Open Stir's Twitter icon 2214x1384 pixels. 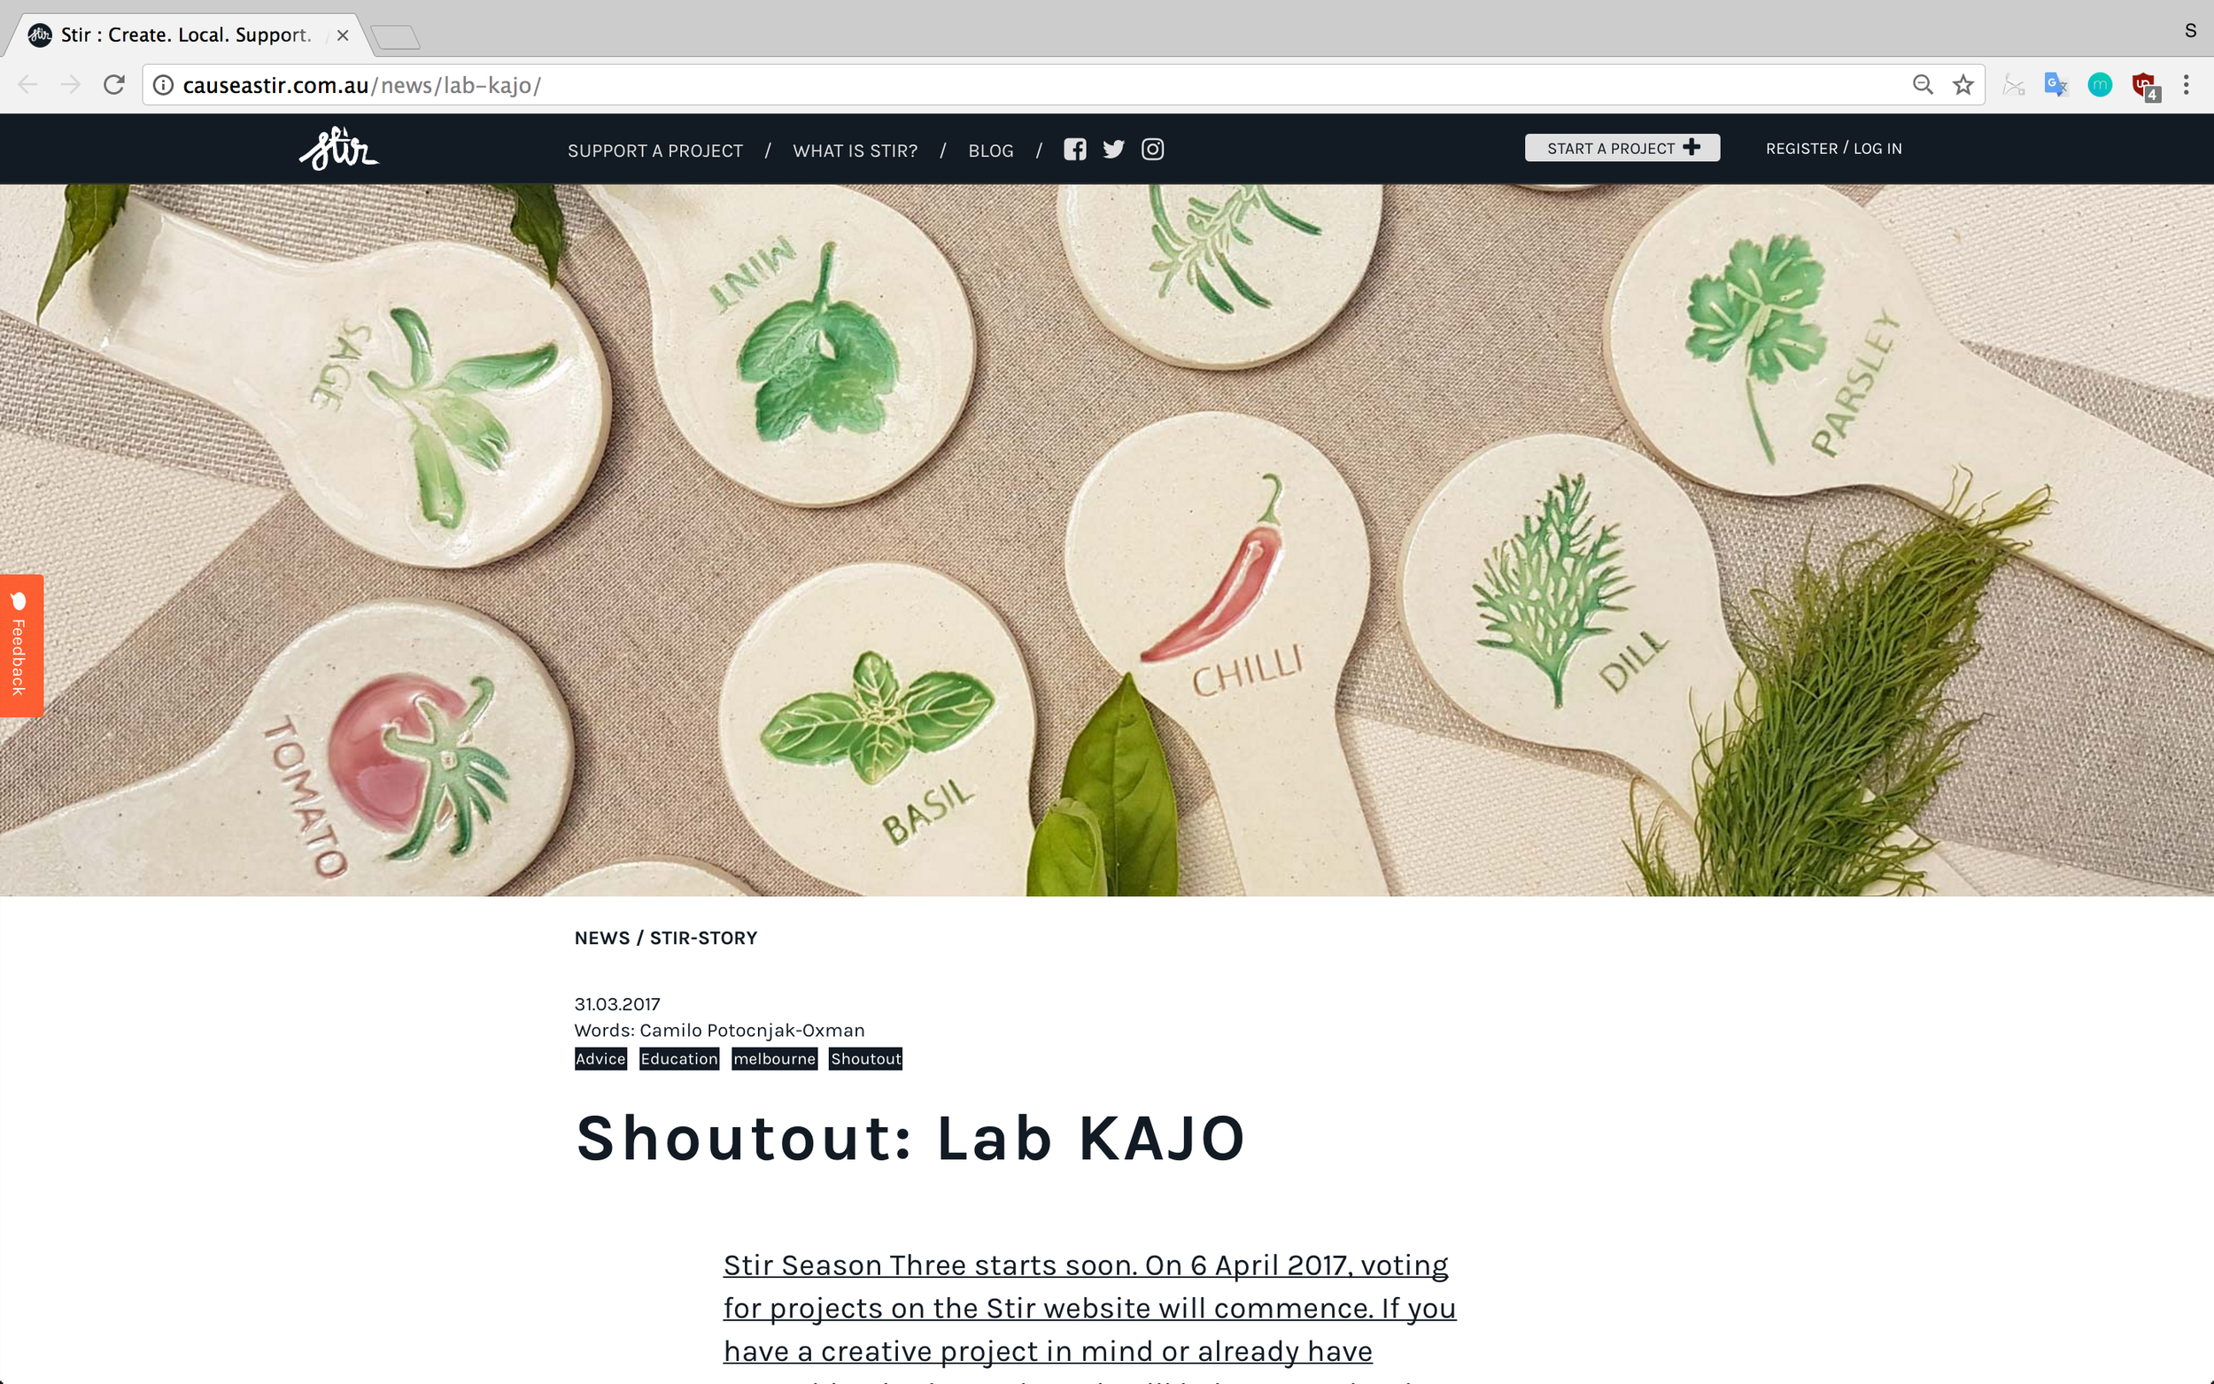[1113, 149]
